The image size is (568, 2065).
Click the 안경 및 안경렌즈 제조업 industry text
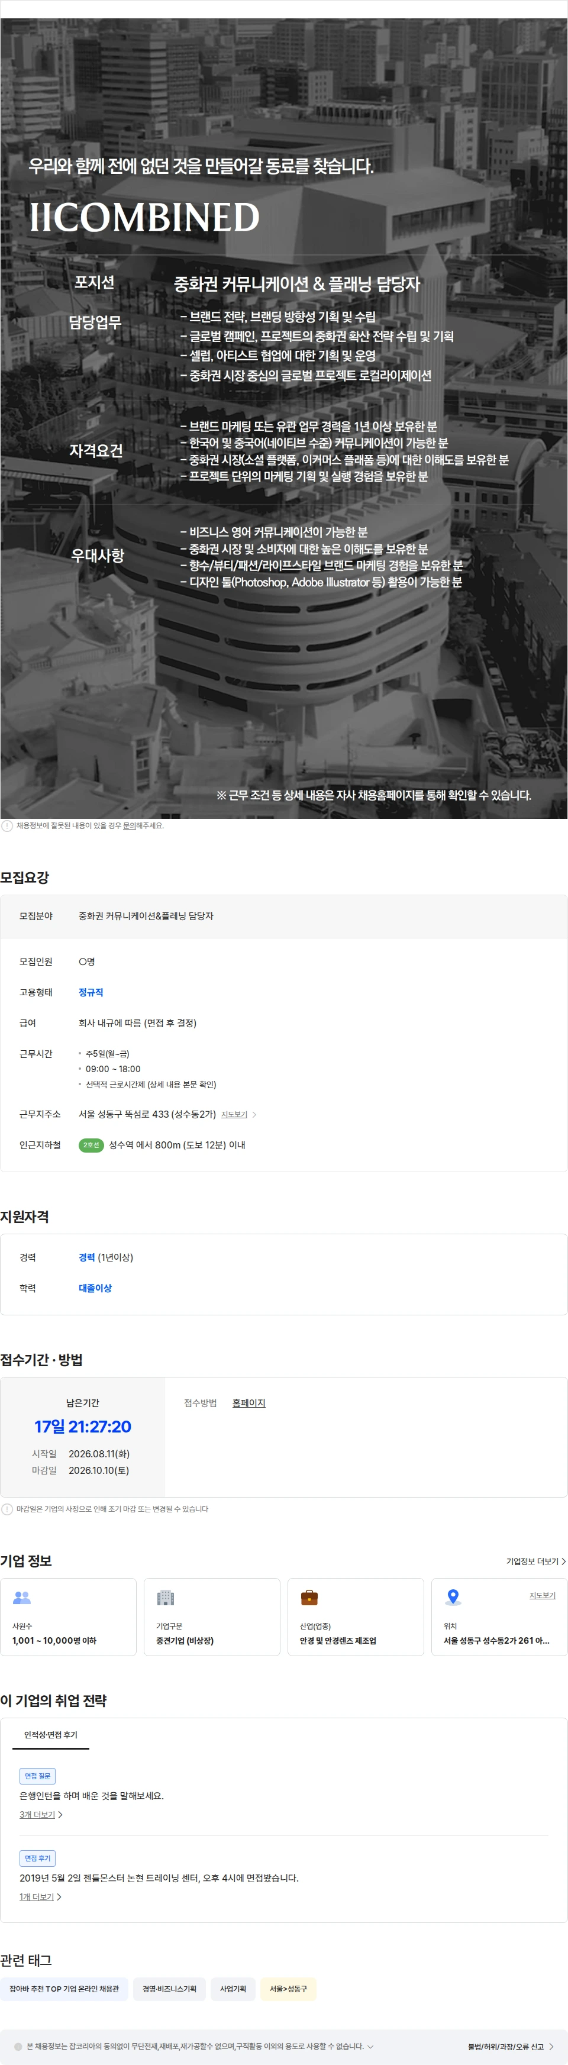coord(338,1641)
